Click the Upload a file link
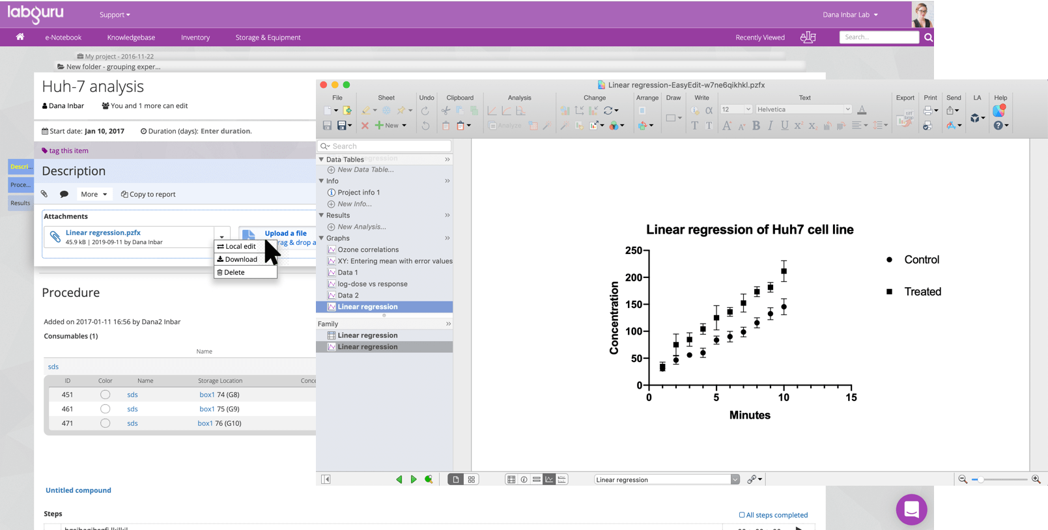 [x=285, y=233]
